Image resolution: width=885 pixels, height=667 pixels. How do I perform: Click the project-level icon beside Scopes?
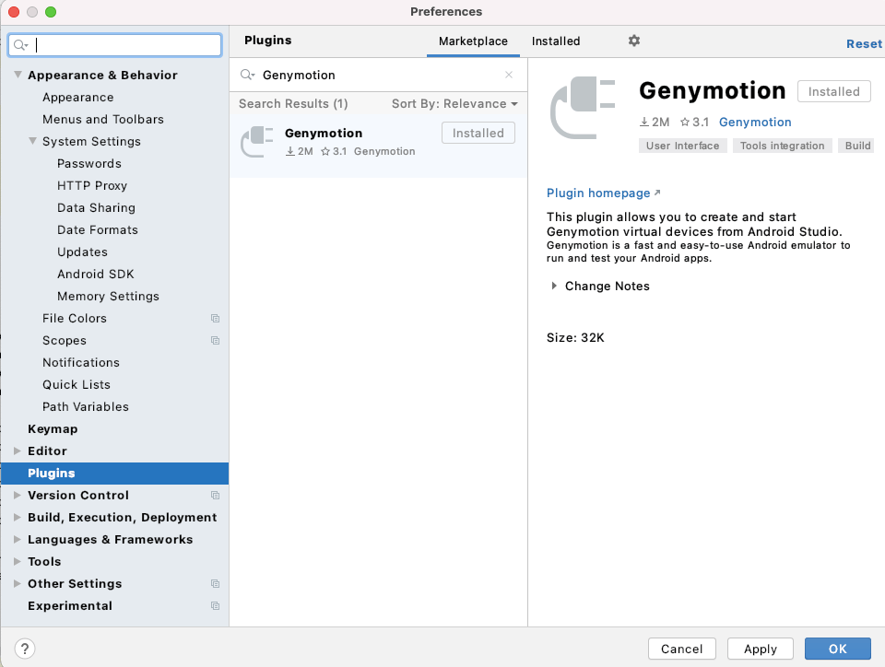(214, 340)
